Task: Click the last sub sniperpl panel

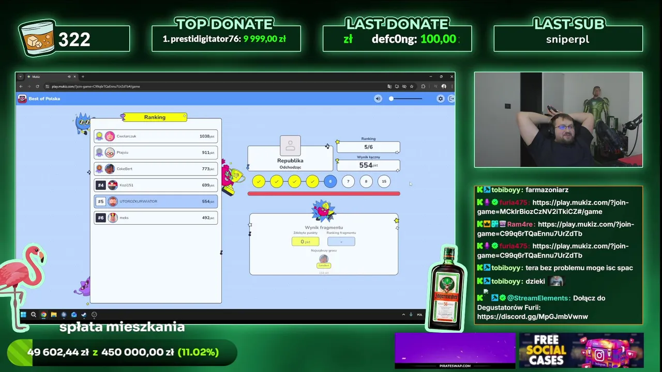Action: 568,39
